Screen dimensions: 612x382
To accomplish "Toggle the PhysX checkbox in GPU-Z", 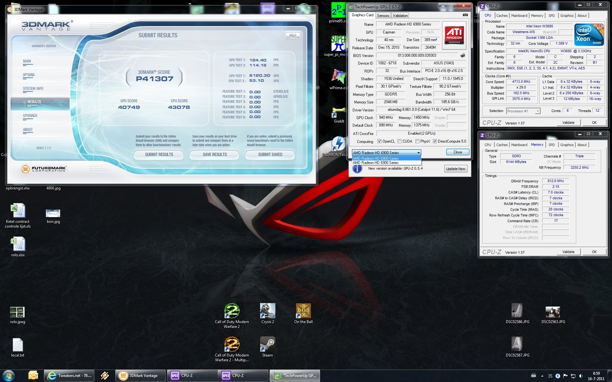I will (417, 141).
